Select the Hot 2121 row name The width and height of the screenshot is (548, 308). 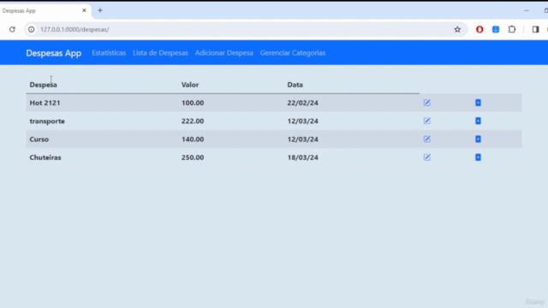pos(45,103)
